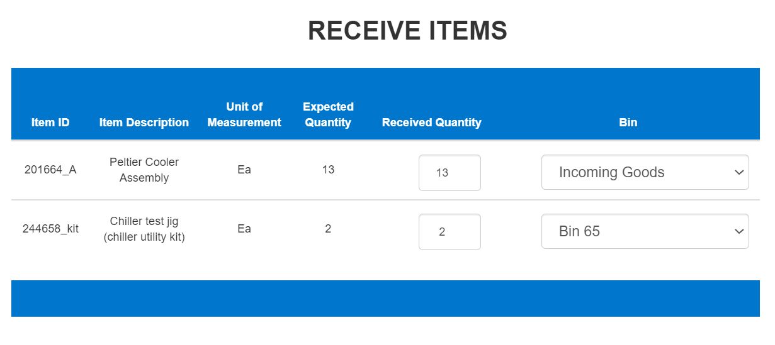Image resolution: width=775 pixels, height=345 pixels.
Task: Click the Chiller test jig description
Action: (x=144, y=229)
